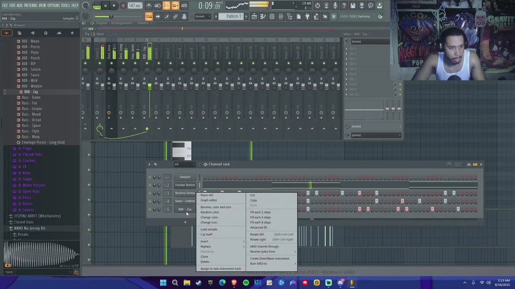Adjust the highlighted mixer insert 5 fader
Image resolution: width=515 pixels, height=289 pixels.
[150, 87]
